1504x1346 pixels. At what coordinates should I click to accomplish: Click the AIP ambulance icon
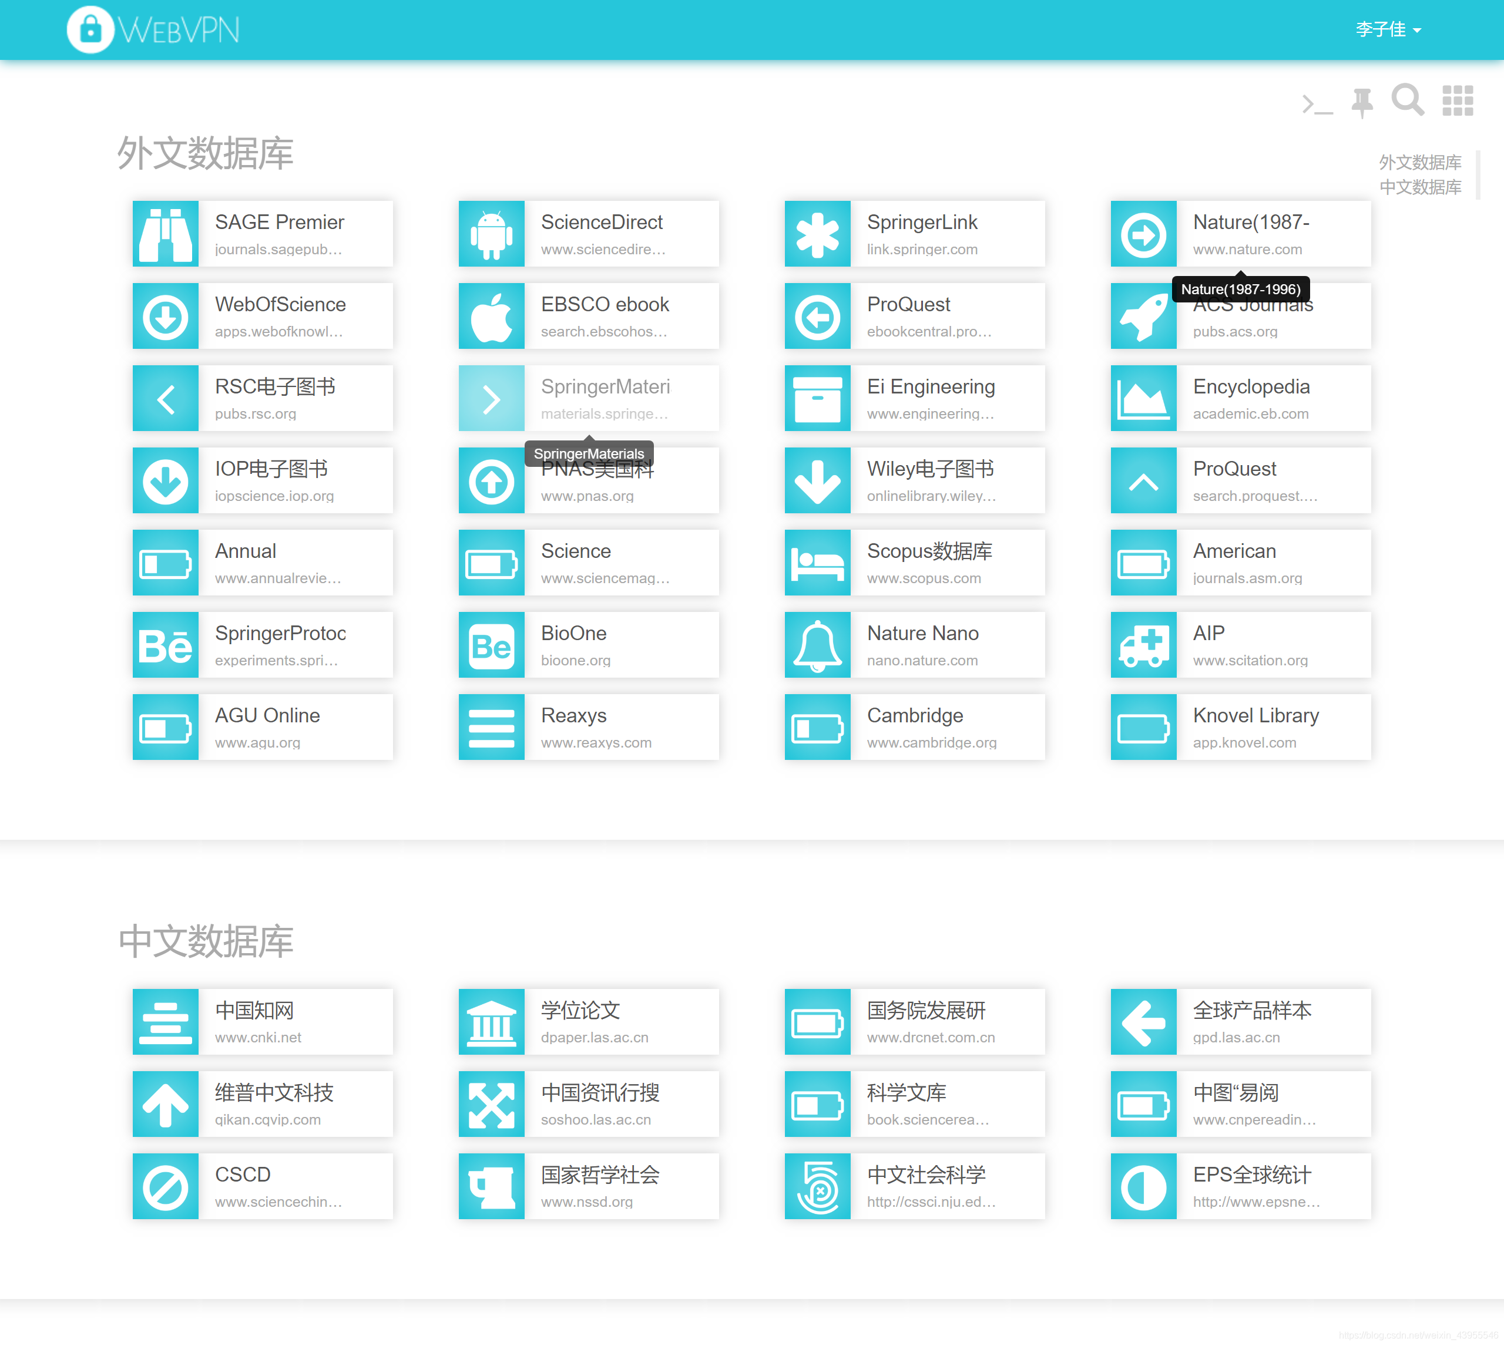coord(1143,645)
